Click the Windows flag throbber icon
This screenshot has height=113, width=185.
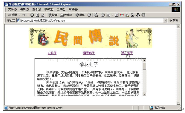[176, 9]
